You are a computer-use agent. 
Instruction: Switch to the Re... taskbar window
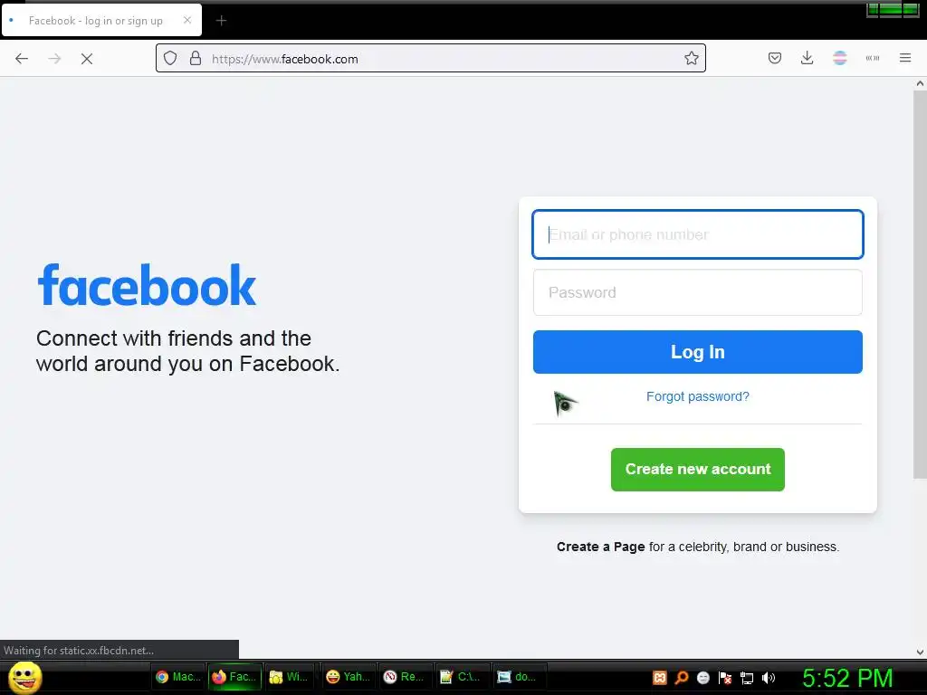pos(405,677)
